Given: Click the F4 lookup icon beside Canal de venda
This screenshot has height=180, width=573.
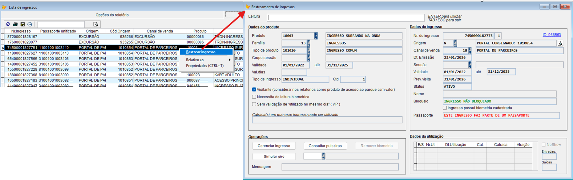Looking at the screenshot, I should point(470,51).
